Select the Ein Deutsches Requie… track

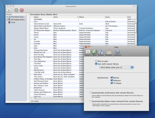[43, 30]
